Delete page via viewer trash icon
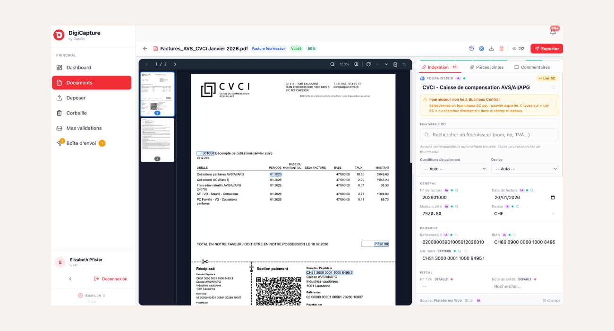Viewport: 614px width, 331px height. [x=395, y=64]
